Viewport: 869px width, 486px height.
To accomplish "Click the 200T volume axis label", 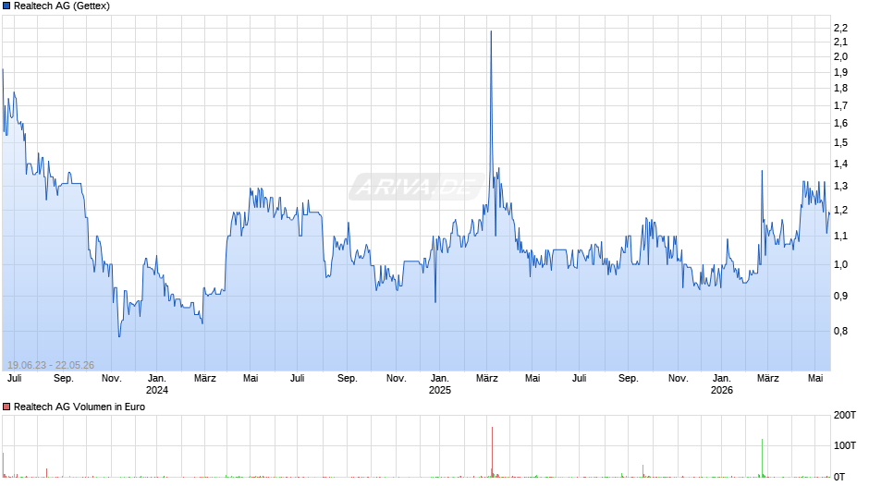I will coord(845,416).
